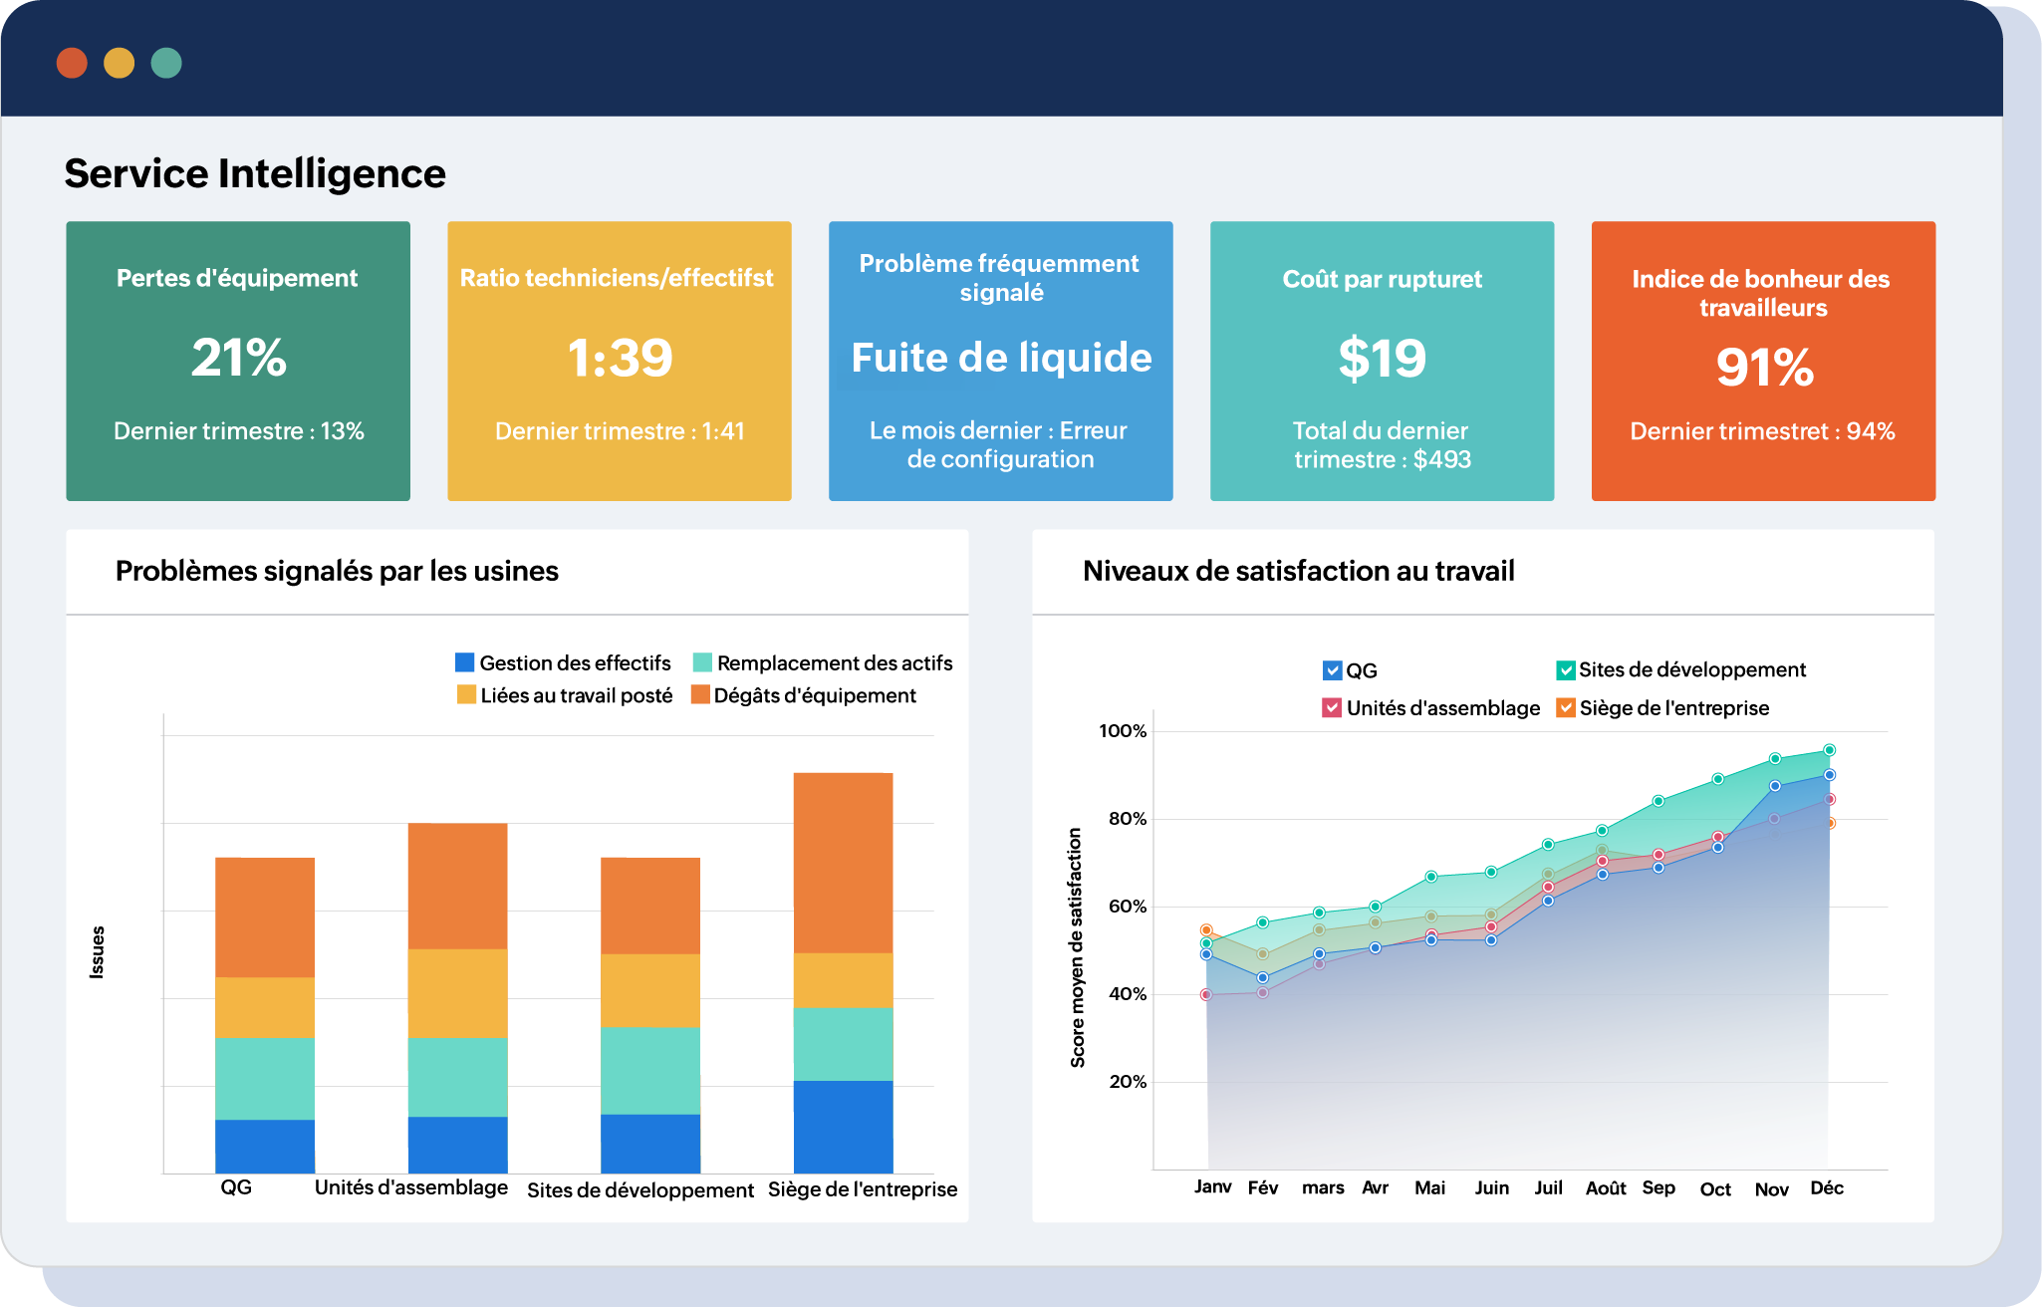Click the Janv orange data point
Viewport: 2042px width, 1307px height.
1206,929
